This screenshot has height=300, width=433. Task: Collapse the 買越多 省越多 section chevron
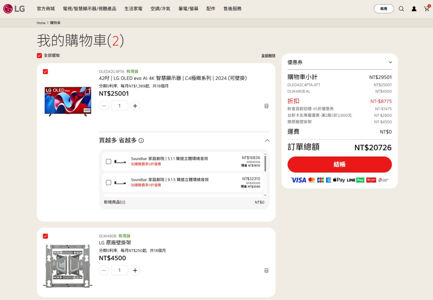pos(267,140)
